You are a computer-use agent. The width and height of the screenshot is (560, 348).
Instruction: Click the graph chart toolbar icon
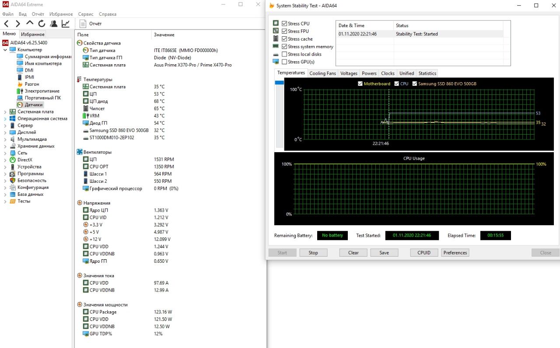[65, 24]
